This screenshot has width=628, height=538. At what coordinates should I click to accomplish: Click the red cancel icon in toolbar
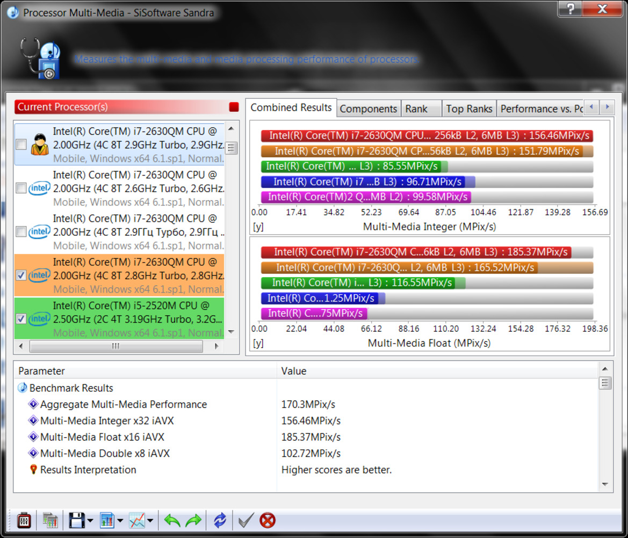[x=268, y=520]
